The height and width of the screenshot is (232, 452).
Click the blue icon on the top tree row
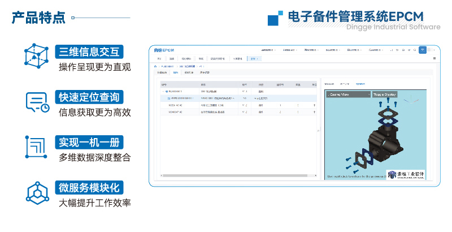click(x=167, y=92)
